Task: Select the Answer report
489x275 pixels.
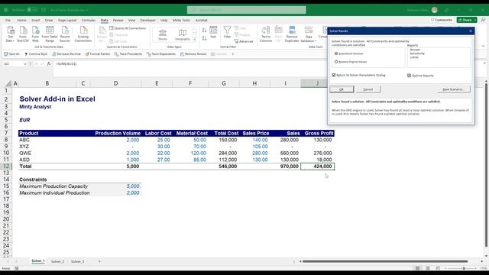Action: (x=415, y=50)
